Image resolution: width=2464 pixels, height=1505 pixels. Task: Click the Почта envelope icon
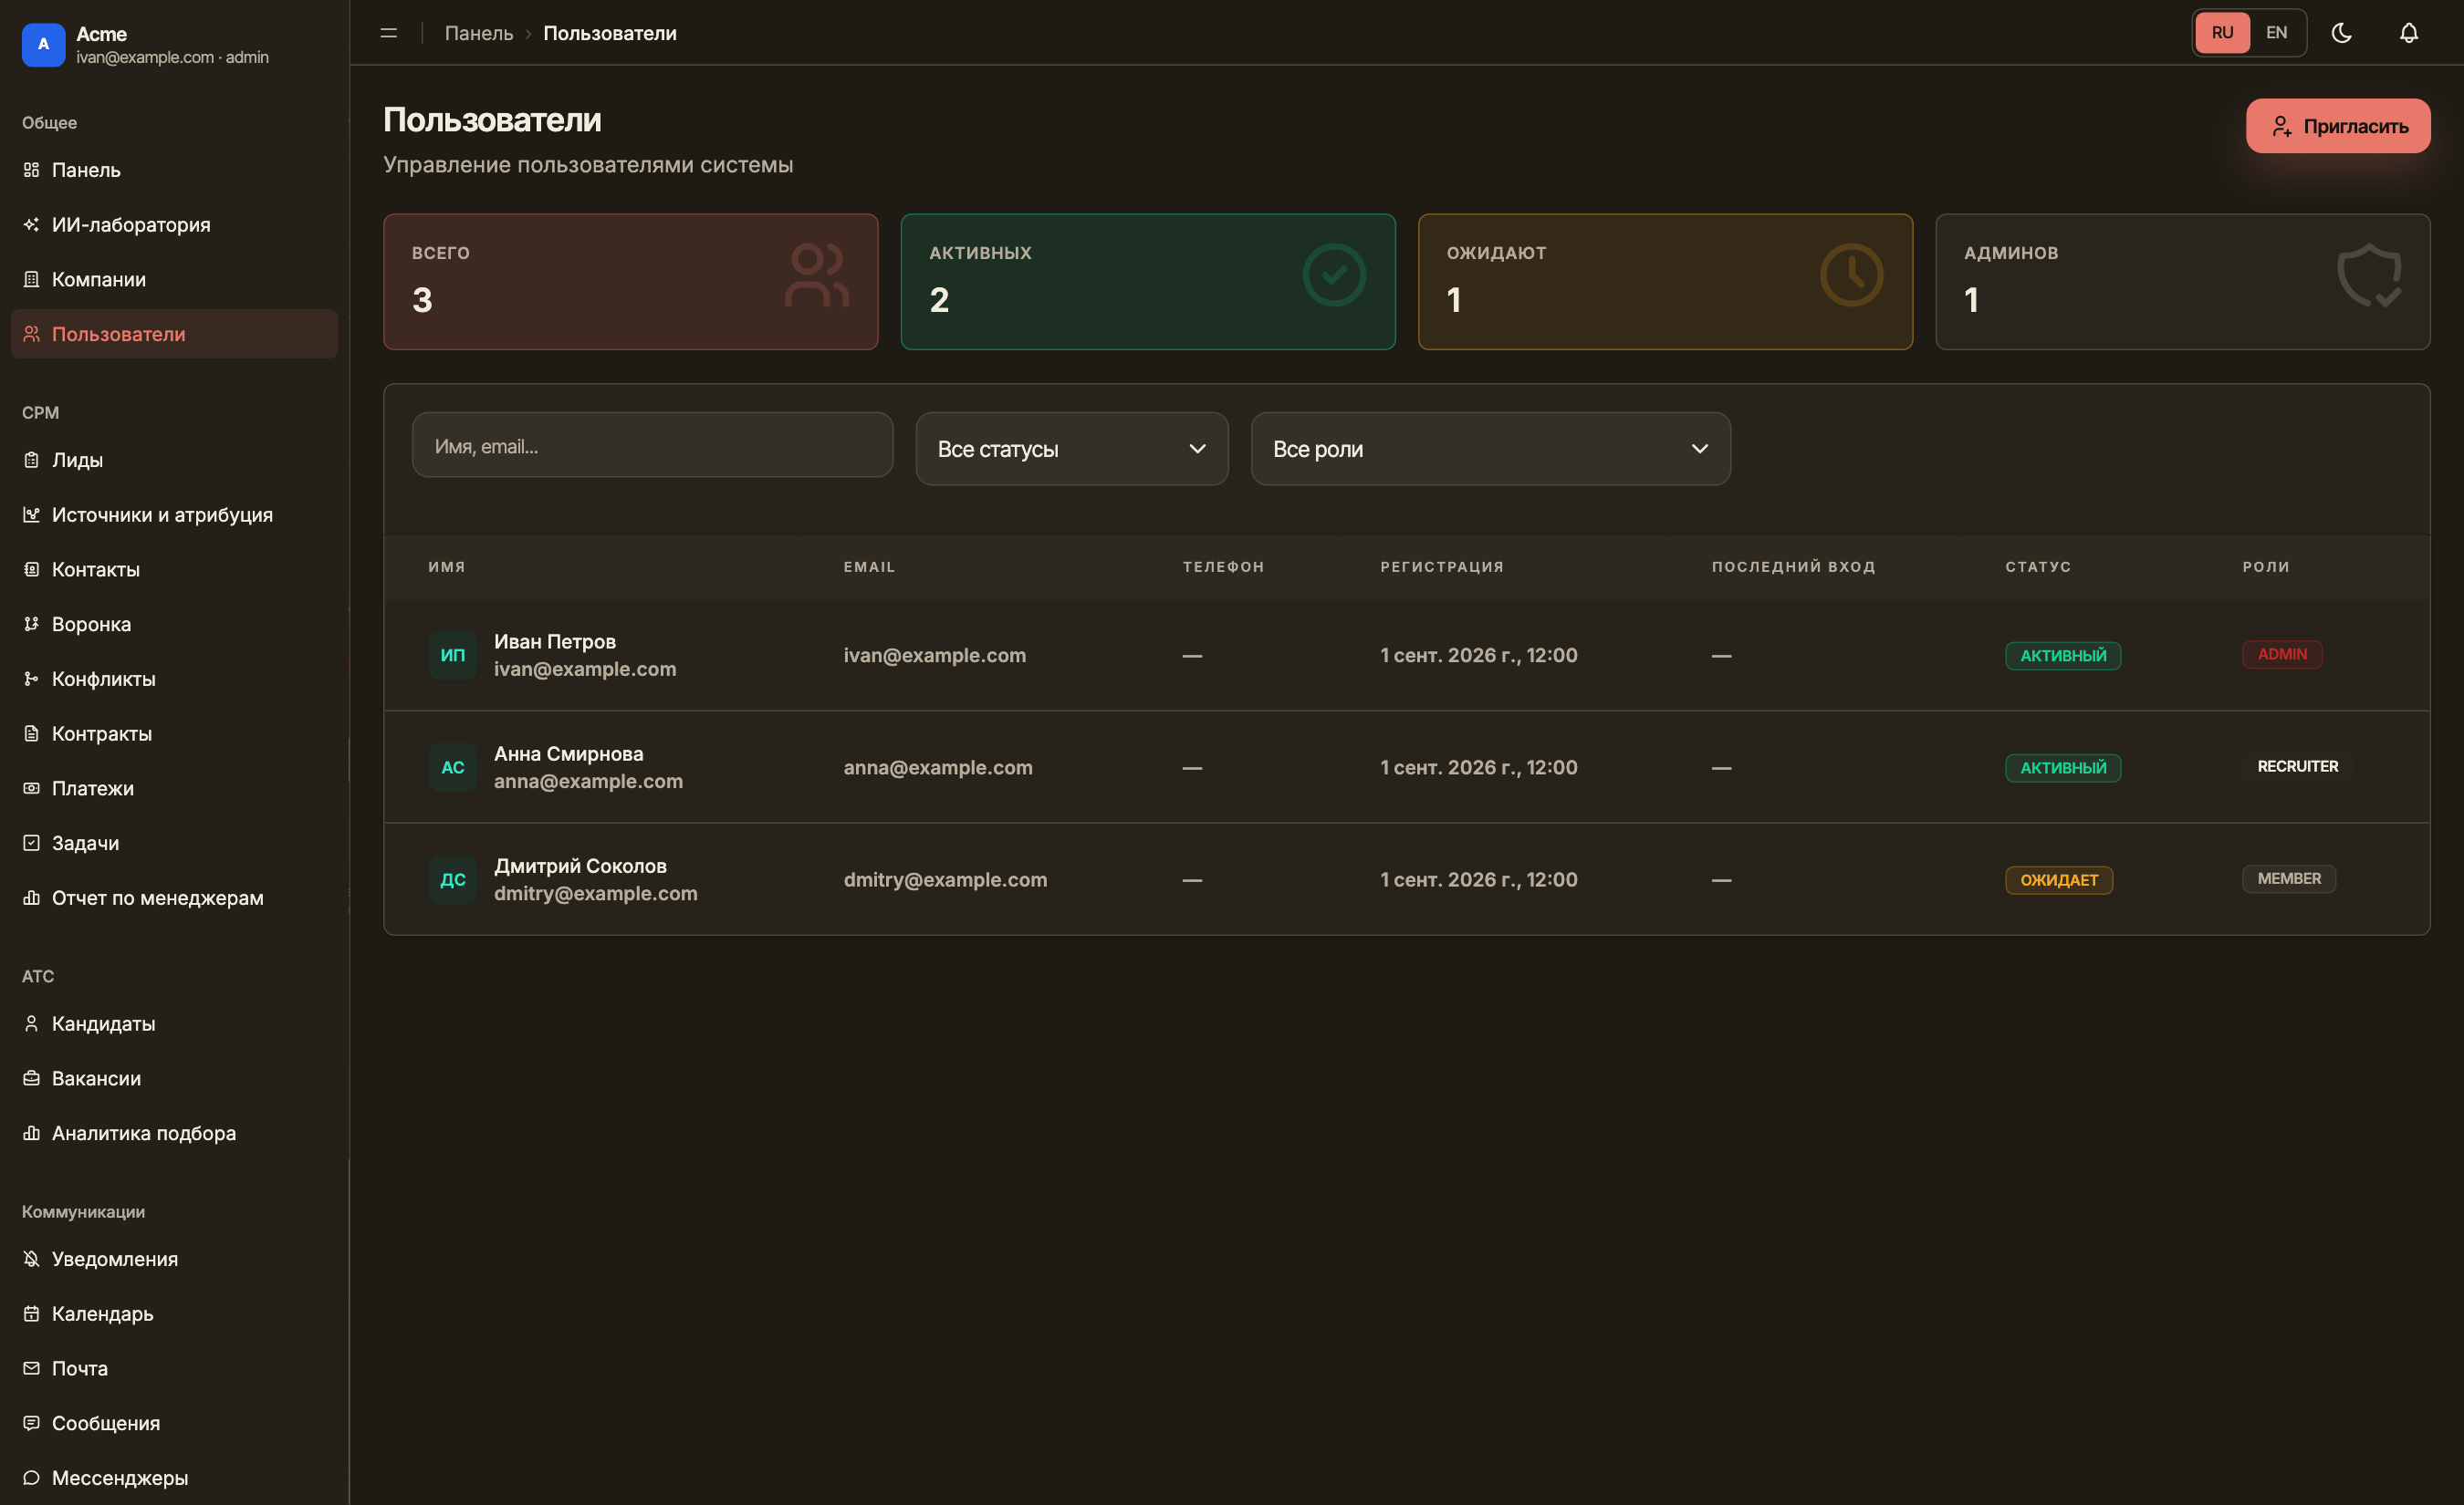pyautogui.click(x=32, y=1368)
